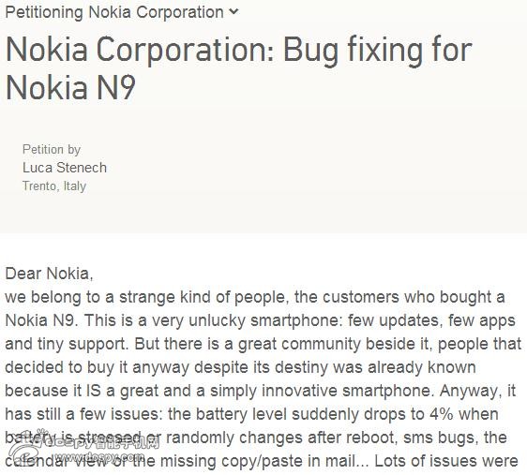Image resolution: width=527 pixels, height=475 pixels.
Task: Expand the chevron beside Petitioning Nokia Corporation
Action: (x=233, y=12)
